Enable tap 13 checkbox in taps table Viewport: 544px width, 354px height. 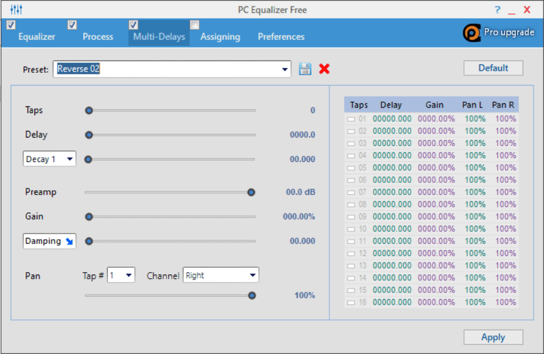[351, 266]
